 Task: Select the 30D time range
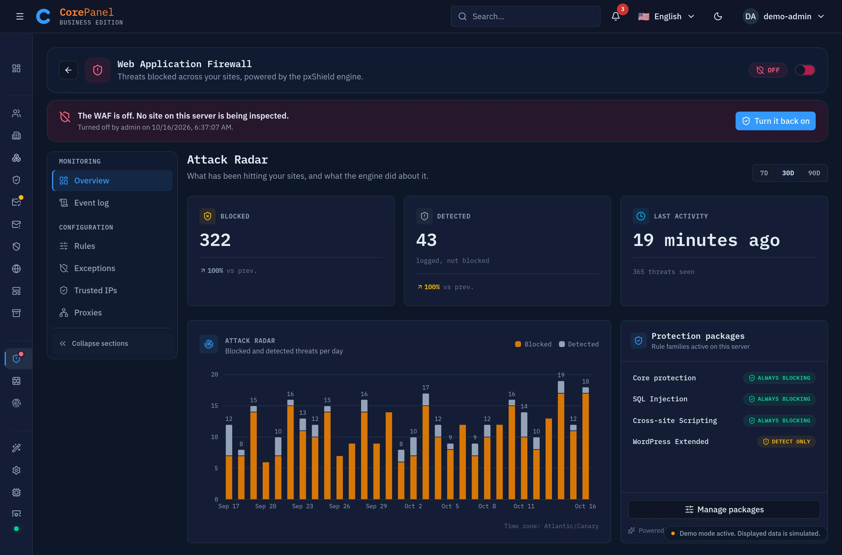[x=788, y=173]
